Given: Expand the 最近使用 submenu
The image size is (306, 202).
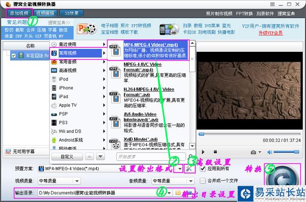Looking at the screenshot, I should tap(78, 44).
